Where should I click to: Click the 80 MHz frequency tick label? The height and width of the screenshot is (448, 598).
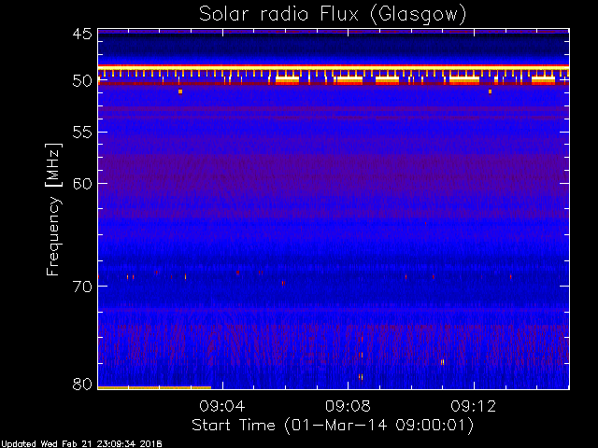pos(82,384)
